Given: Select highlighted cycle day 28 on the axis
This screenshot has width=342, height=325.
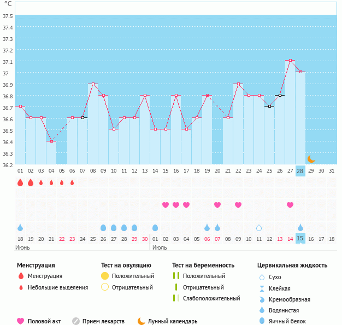Looking at the screenshot, I should [300, 171].
